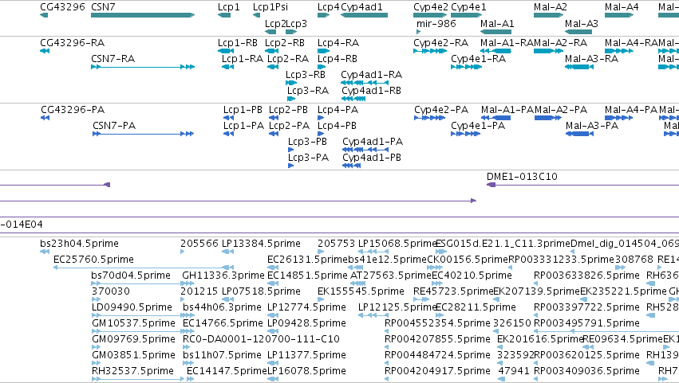Select EST bs23h04.5prime label

click(79, 244)
